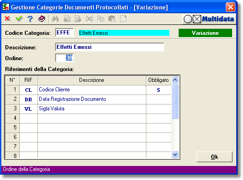Click the next record document arrow icon
This screenshot has height=180, width=243.
[78, 19]
